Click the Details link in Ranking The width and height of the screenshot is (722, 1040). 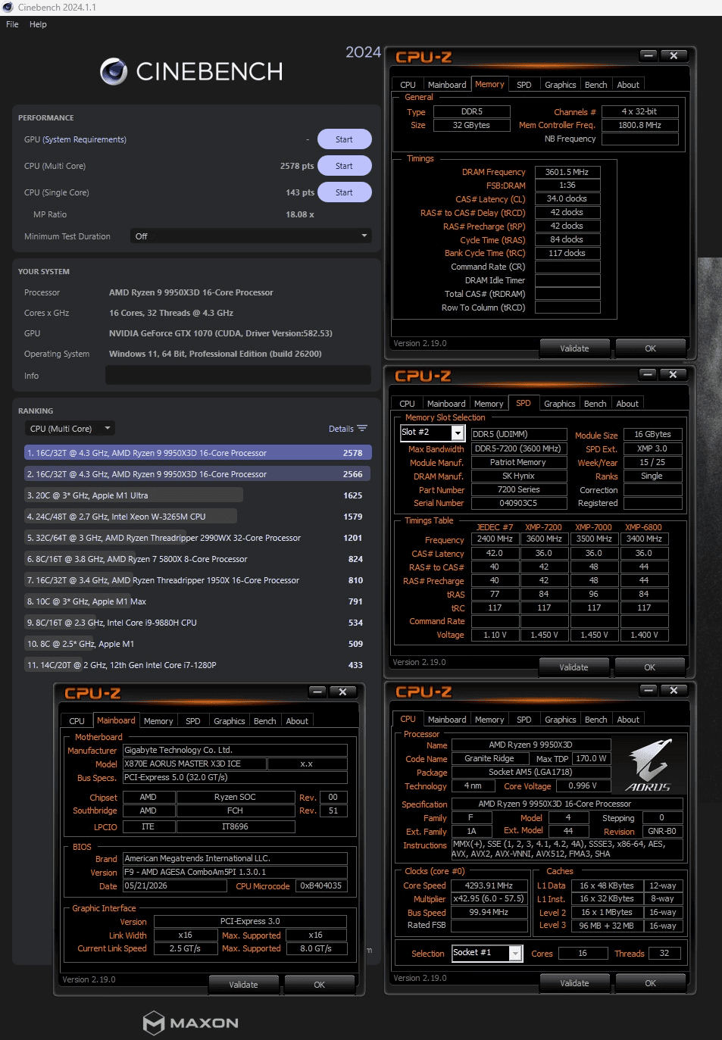click(341, 429)
